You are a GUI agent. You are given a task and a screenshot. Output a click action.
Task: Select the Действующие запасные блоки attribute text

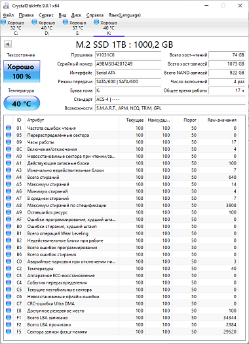(x=58, y=163)
